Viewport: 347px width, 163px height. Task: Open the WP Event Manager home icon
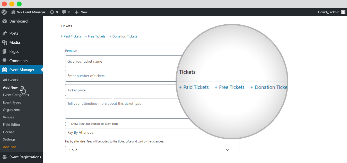[x=13, y=12]
